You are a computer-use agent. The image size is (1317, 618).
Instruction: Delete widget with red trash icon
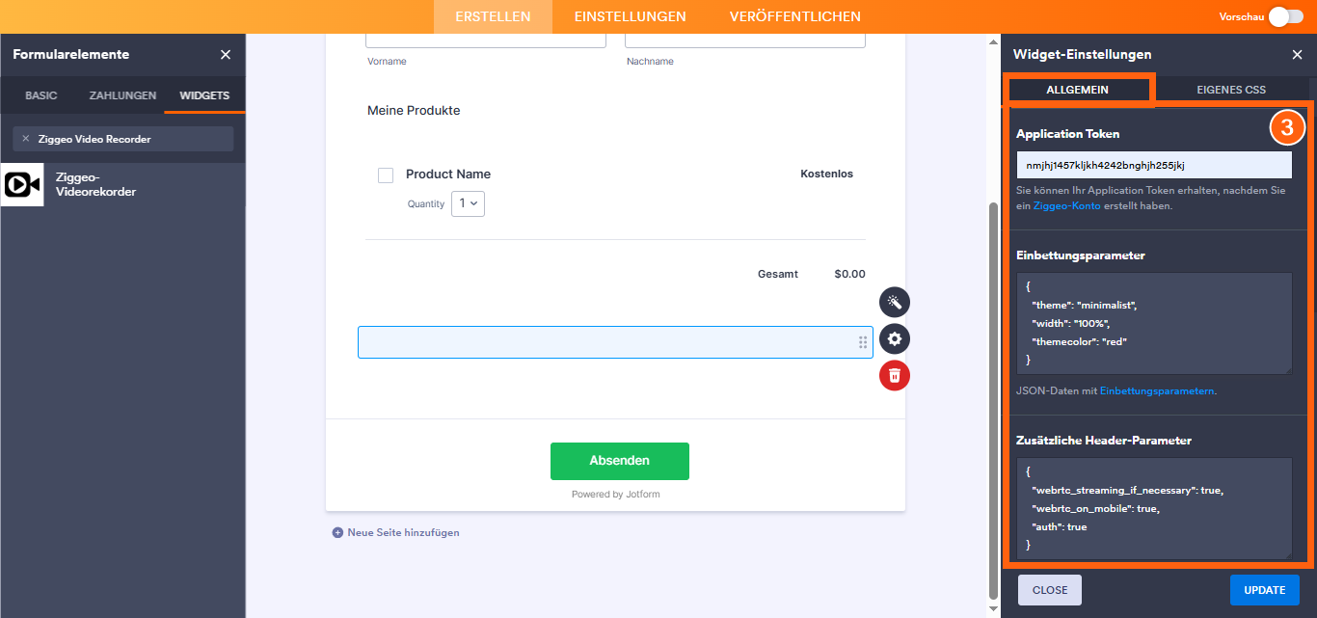pyautogui.click(x=895, y=376)
